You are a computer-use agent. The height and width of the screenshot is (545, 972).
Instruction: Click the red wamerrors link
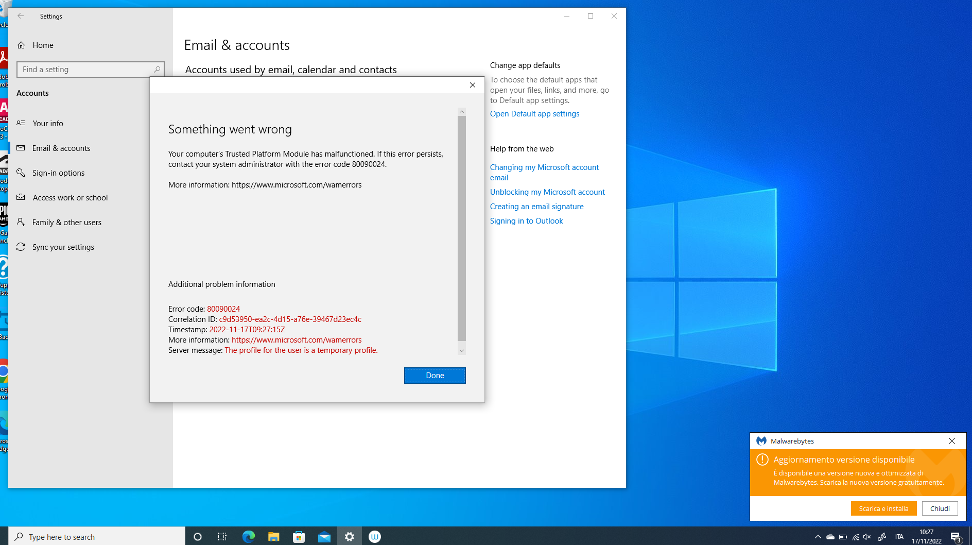click(x=297, y=340)
